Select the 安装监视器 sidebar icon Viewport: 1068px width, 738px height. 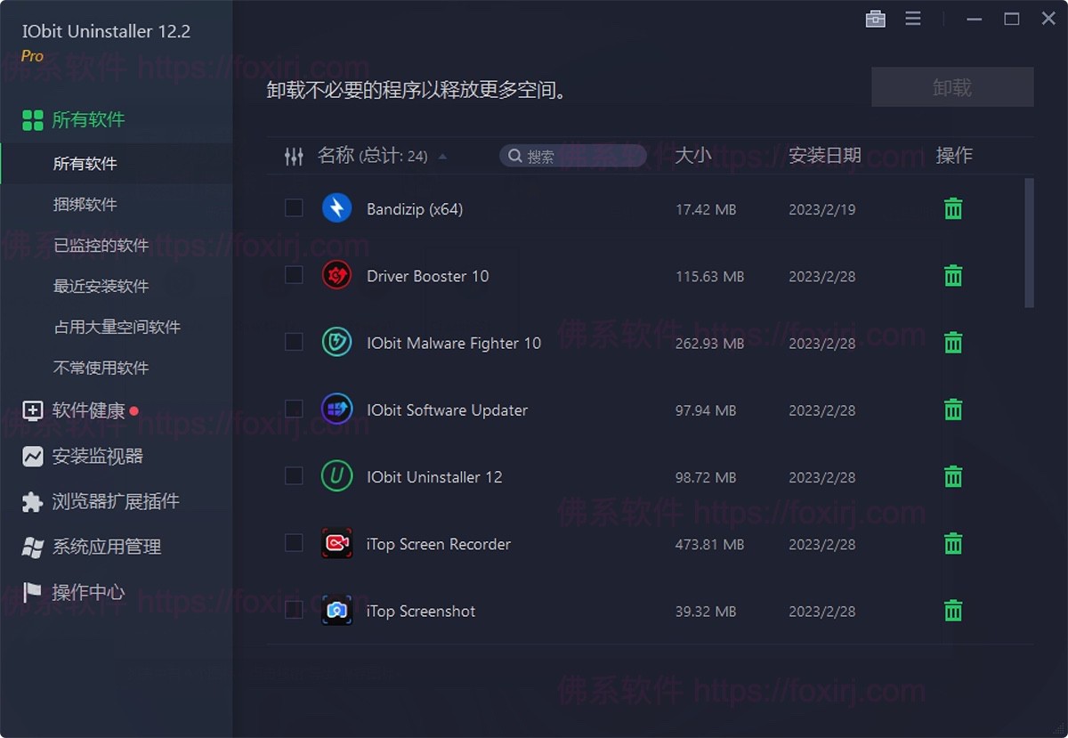coord(32,456)
